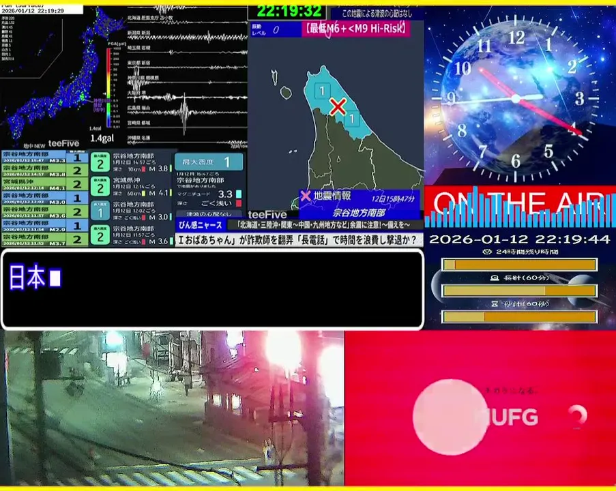Click the hourglass icon beside 秒針(60秒)
The image size is (616, 491).
(495, 303)
